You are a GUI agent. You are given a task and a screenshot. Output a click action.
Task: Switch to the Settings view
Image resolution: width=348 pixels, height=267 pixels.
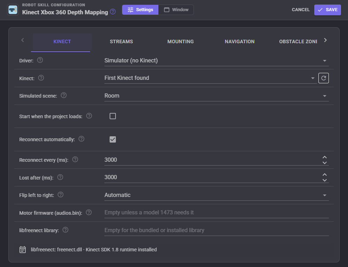140,10
